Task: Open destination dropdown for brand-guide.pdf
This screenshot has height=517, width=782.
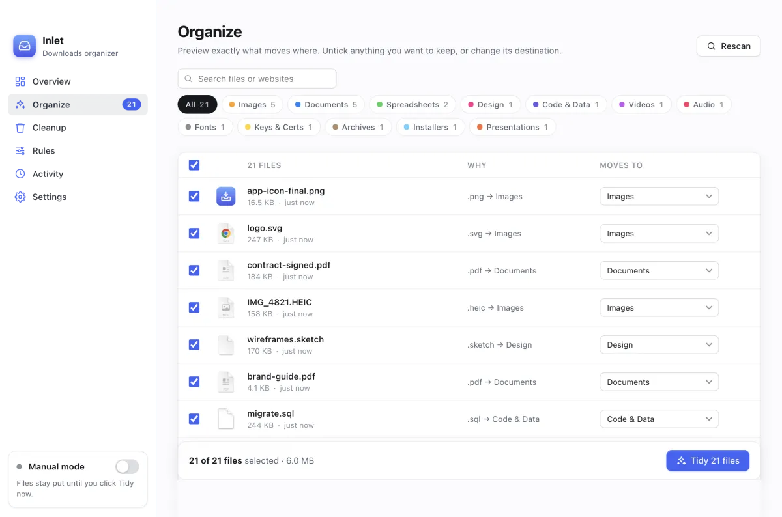Action: [x=659, y=382]
